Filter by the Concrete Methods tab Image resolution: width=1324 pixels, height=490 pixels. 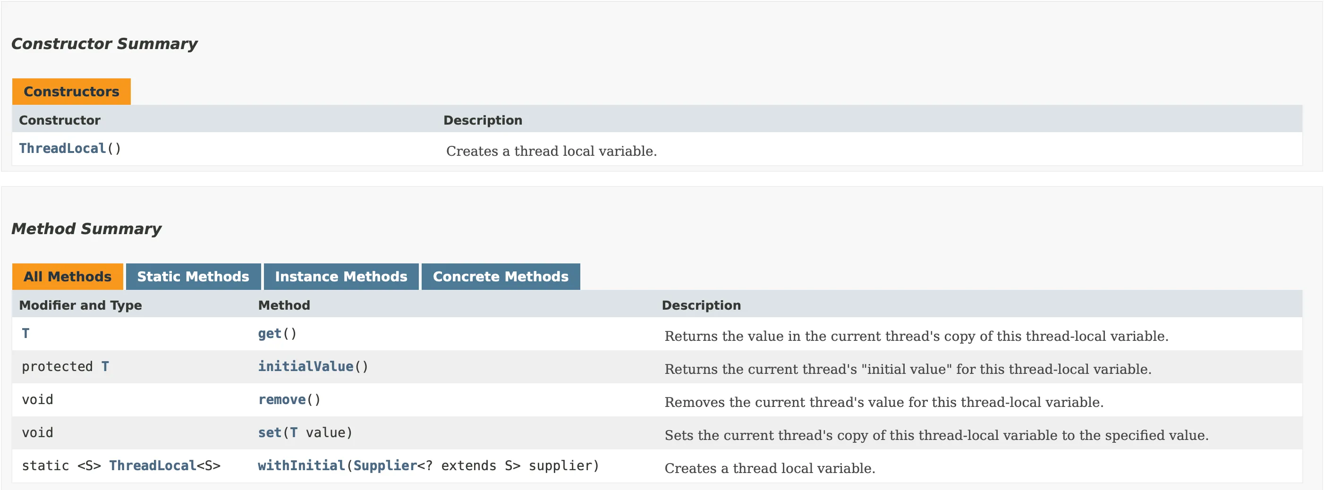(500, 276)
